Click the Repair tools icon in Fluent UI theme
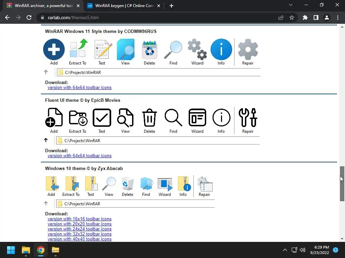The height and width of the screenshot is (258, 345). pyautogui.click(x=248, y=118)
